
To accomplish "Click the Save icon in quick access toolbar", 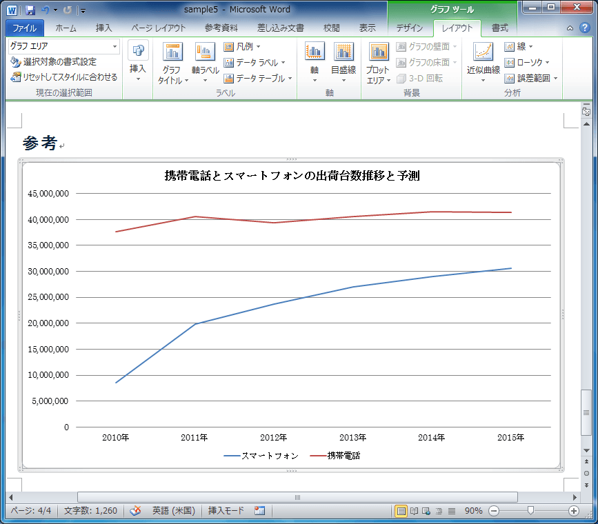I will (30, 10).
